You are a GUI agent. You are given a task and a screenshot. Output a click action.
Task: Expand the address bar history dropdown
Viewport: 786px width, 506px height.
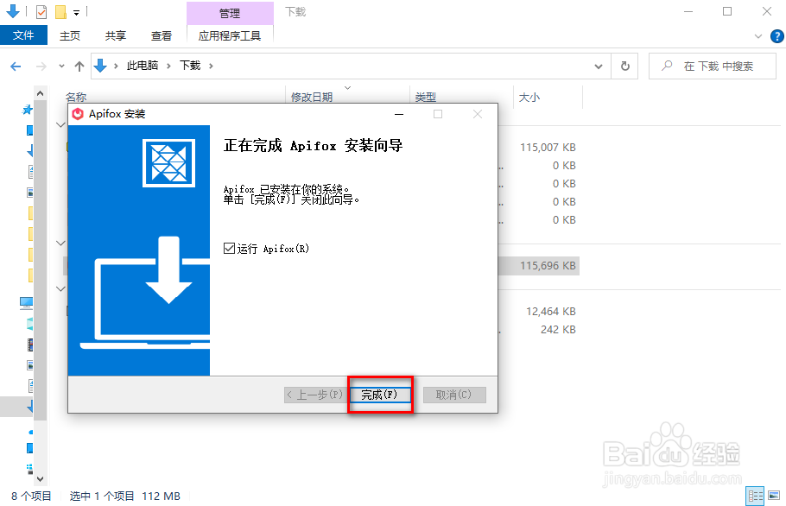(x=599, y=66)
